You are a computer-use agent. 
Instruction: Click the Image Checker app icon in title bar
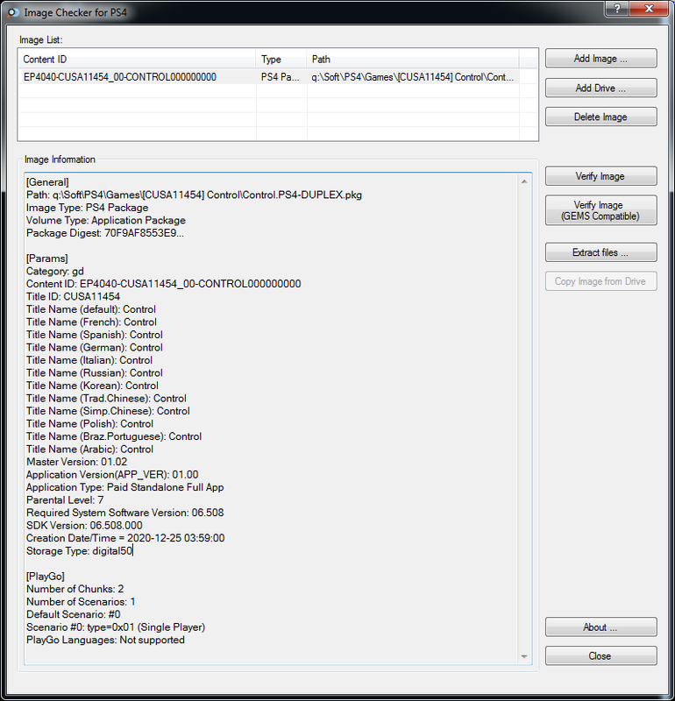(13, 12)
